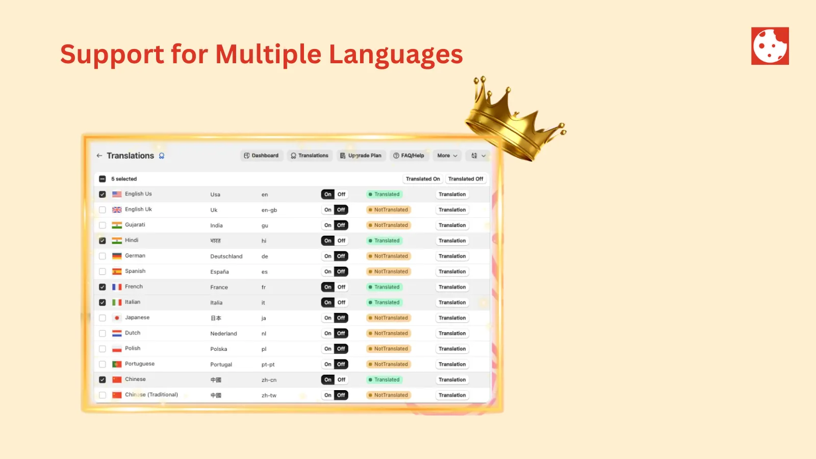
Task: Click the Translated Off bulk button
Action: [466, 179]
